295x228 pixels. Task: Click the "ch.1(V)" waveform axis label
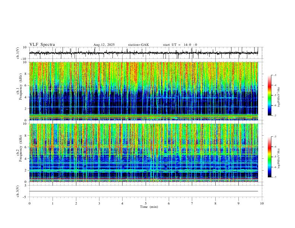18,53
